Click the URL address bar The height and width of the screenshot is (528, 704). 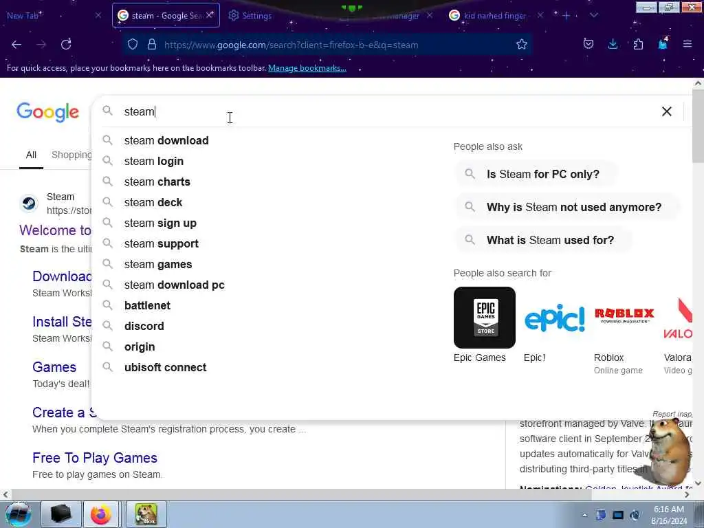pyautogui.click(x=328, y=45)
